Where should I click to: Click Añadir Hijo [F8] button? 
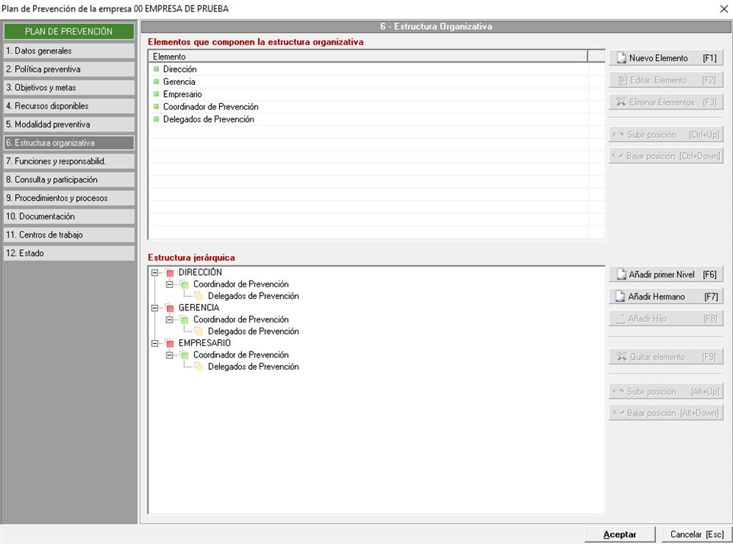[666, 319]
